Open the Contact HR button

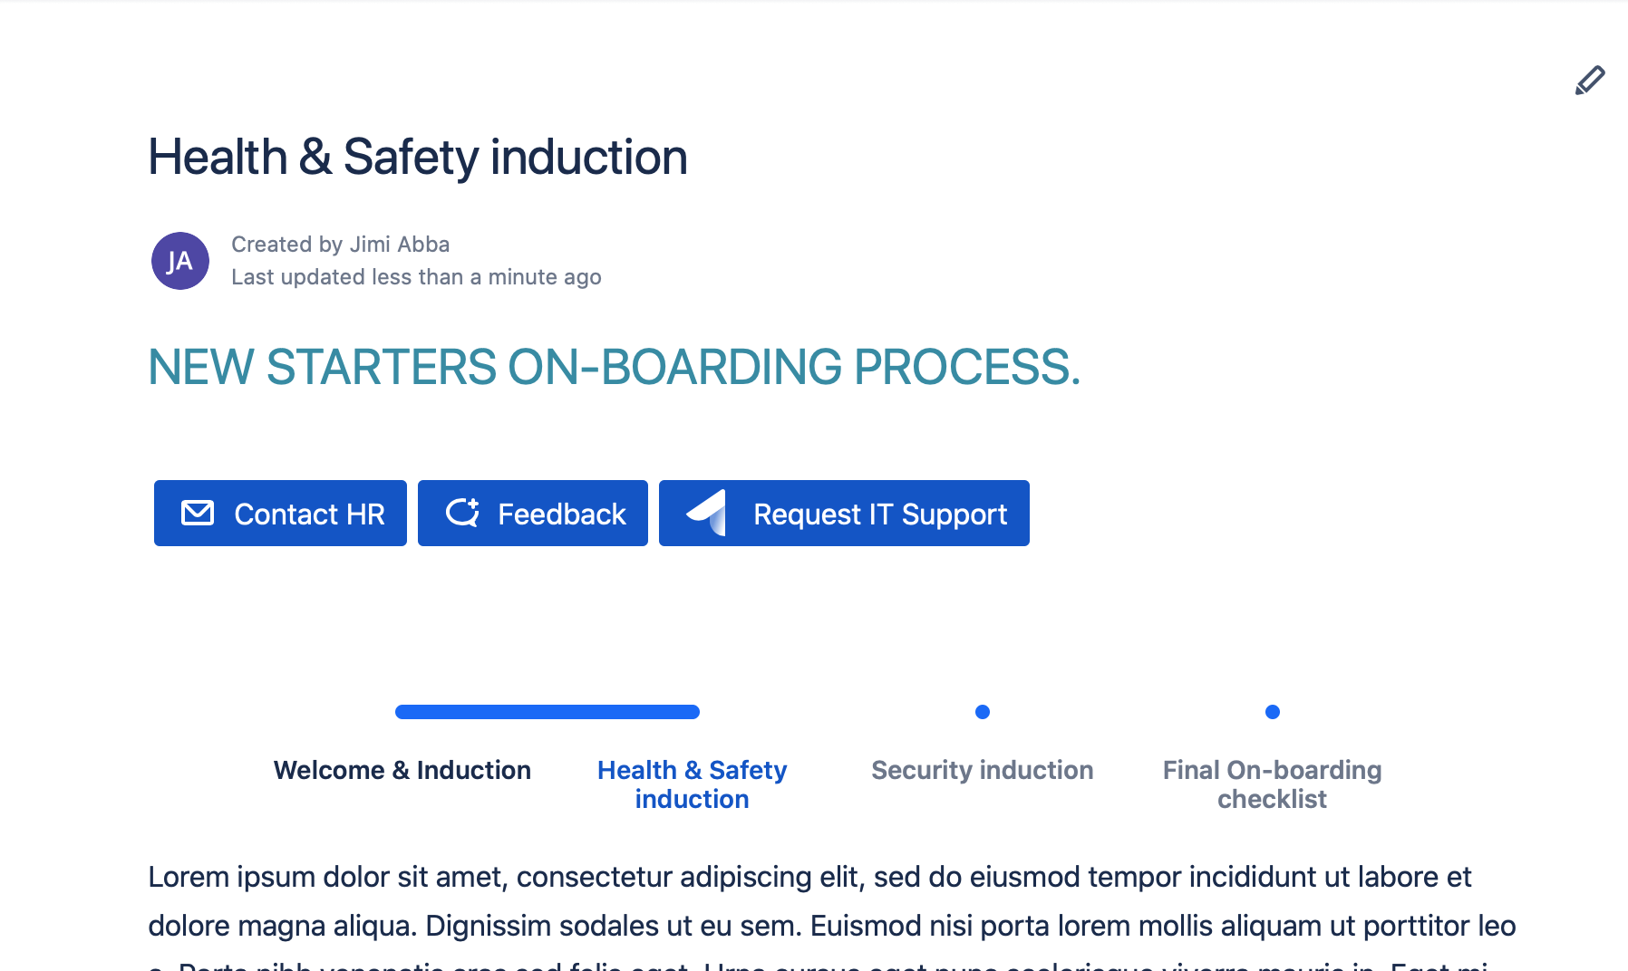click(x=280, y=514)
